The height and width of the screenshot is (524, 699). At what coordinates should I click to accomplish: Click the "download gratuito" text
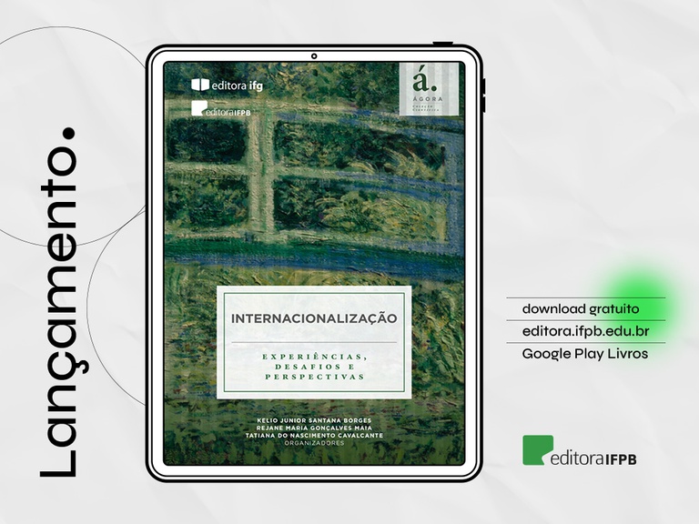[x=580, y=308]
